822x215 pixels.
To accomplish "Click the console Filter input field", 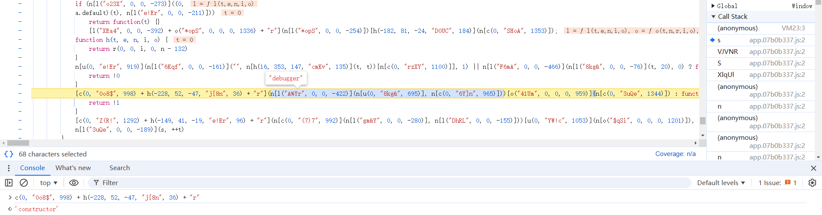I will point(385,183).
